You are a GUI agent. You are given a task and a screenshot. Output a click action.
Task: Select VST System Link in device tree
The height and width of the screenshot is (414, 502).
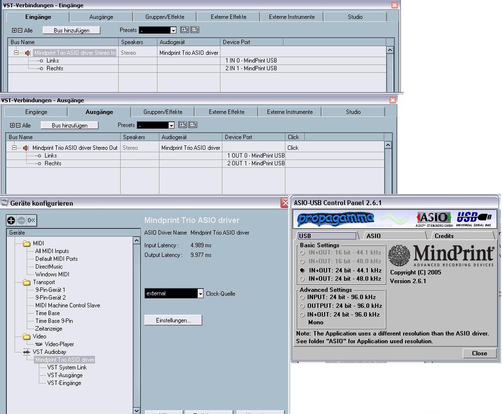pyautogui.click(x=67, y=367)
